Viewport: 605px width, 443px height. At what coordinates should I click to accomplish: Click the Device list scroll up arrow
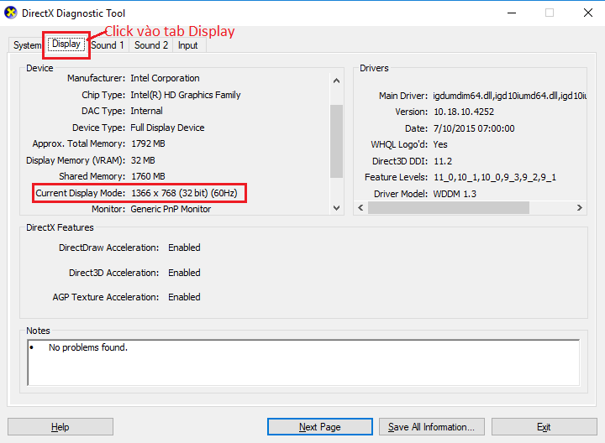click(337, 81)
